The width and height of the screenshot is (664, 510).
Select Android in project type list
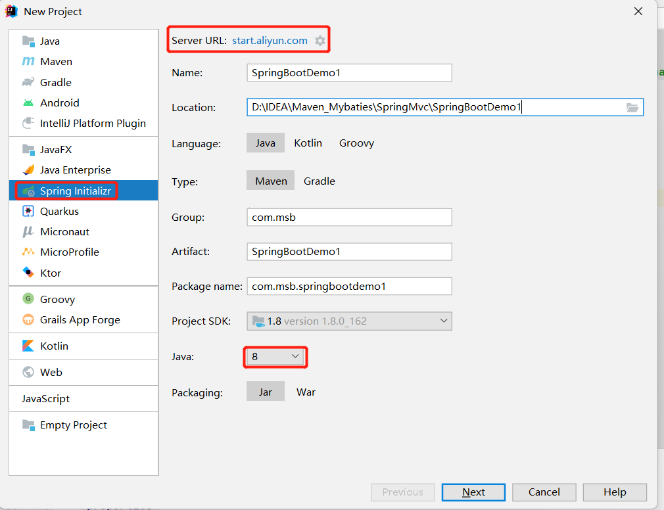83,103
